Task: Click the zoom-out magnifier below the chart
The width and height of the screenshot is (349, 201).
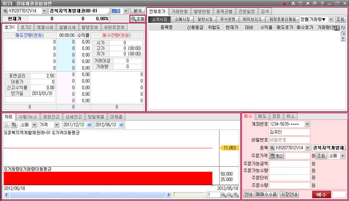Action: click(230, 195)
